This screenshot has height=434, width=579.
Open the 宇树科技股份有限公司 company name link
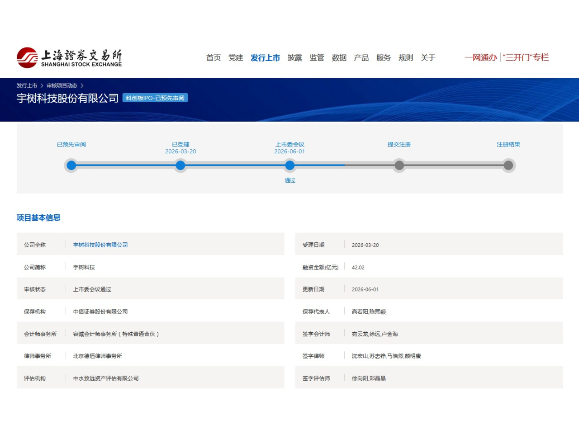coord(100,245)
